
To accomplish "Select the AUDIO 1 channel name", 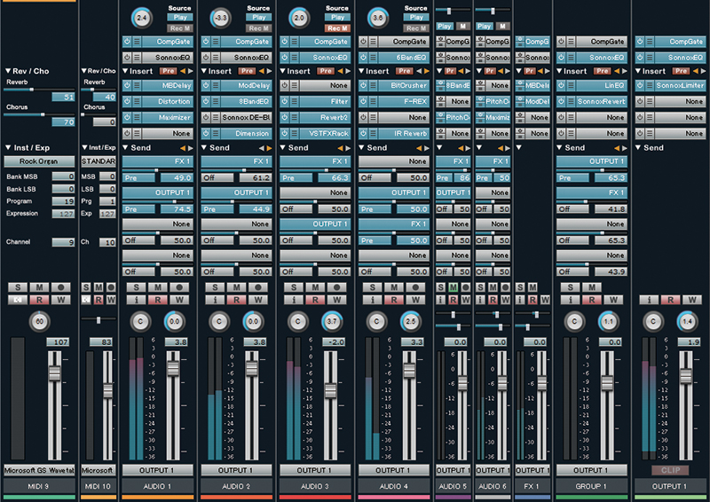I will 158,486.
